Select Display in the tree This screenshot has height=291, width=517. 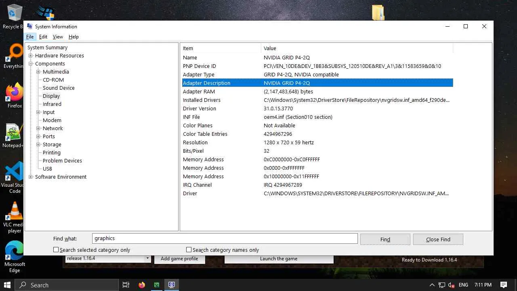(x=51, y=96)
